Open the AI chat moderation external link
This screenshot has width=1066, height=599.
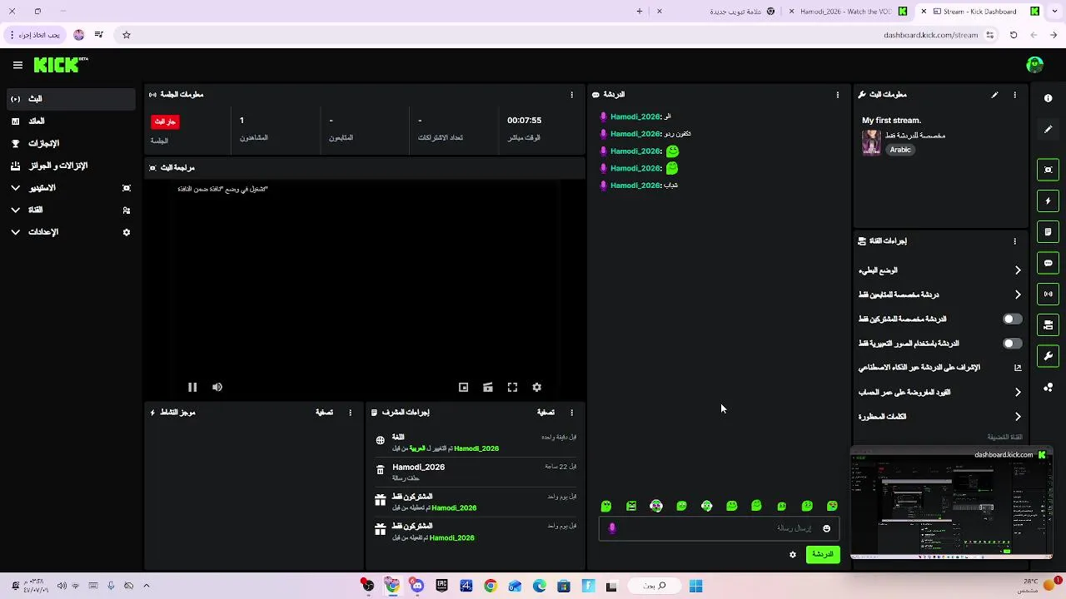coord(1018,368)
